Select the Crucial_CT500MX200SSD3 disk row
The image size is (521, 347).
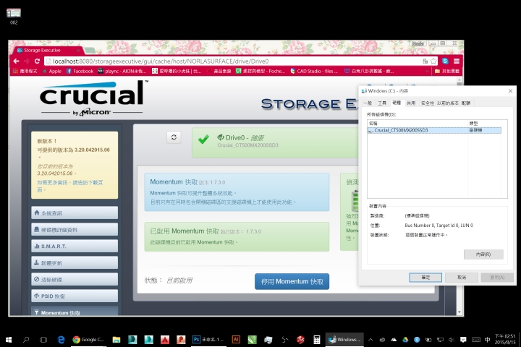click(x=434, y=130)
